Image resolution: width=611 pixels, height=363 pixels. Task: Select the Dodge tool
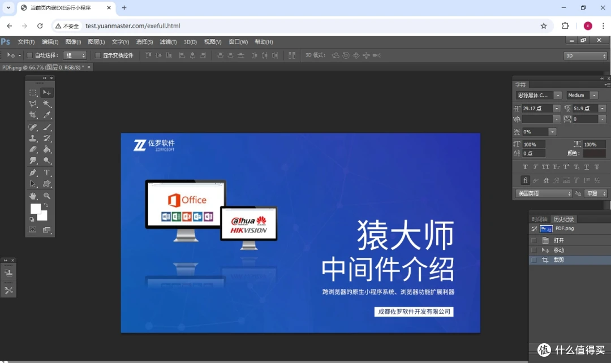coord(47,161)
